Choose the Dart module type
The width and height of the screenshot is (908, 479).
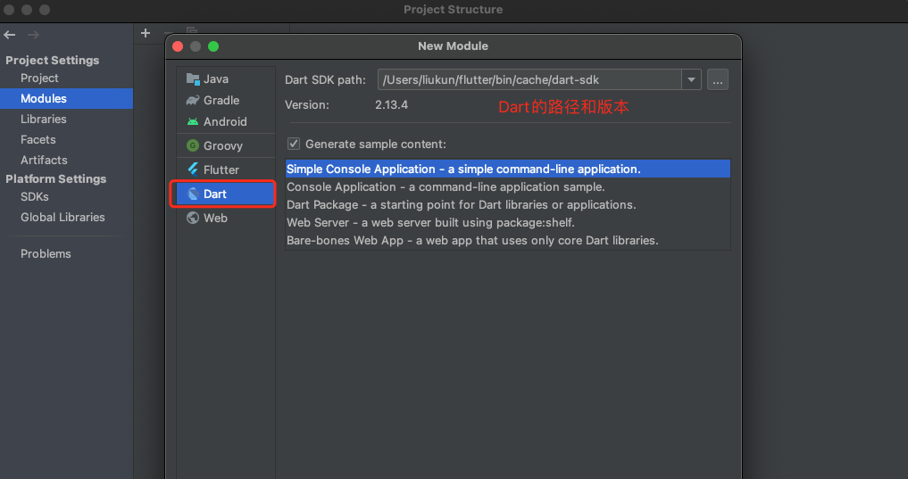click(215, 194)
